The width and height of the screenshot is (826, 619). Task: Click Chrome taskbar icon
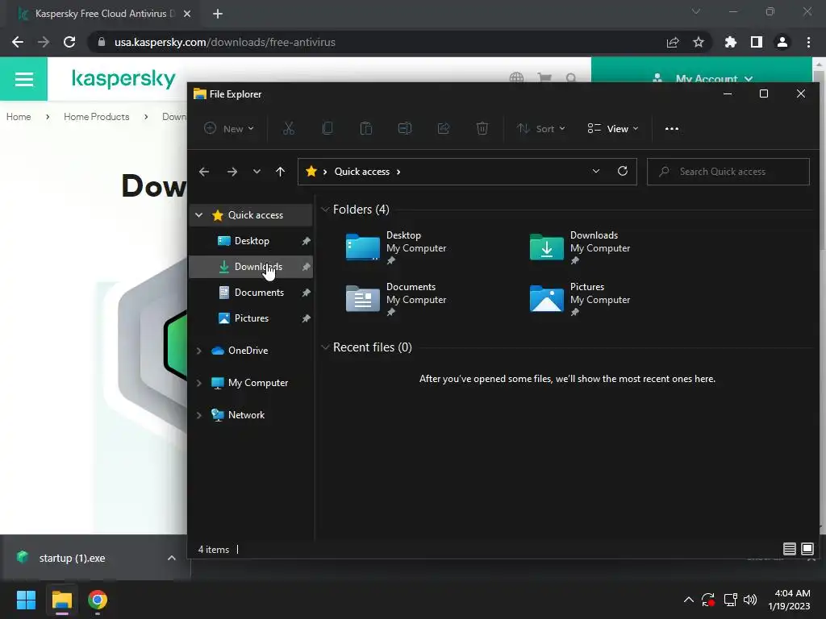[x=98, y=600]
